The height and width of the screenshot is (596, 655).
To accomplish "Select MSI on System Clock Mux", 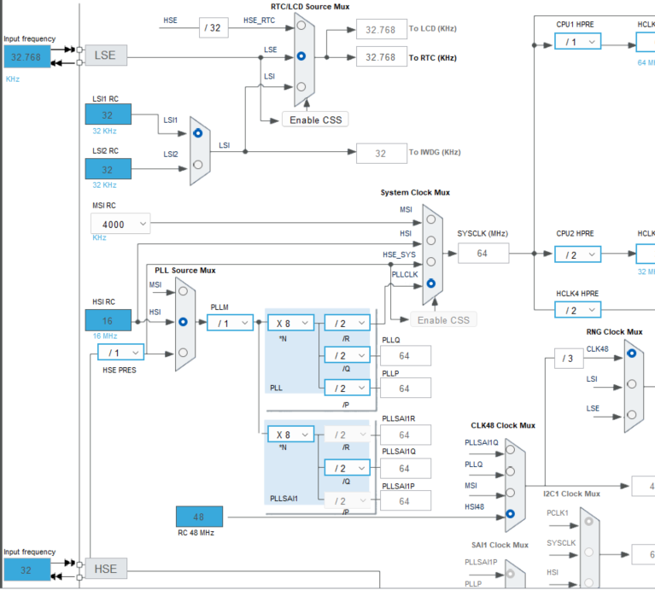I will coord(431,219).
